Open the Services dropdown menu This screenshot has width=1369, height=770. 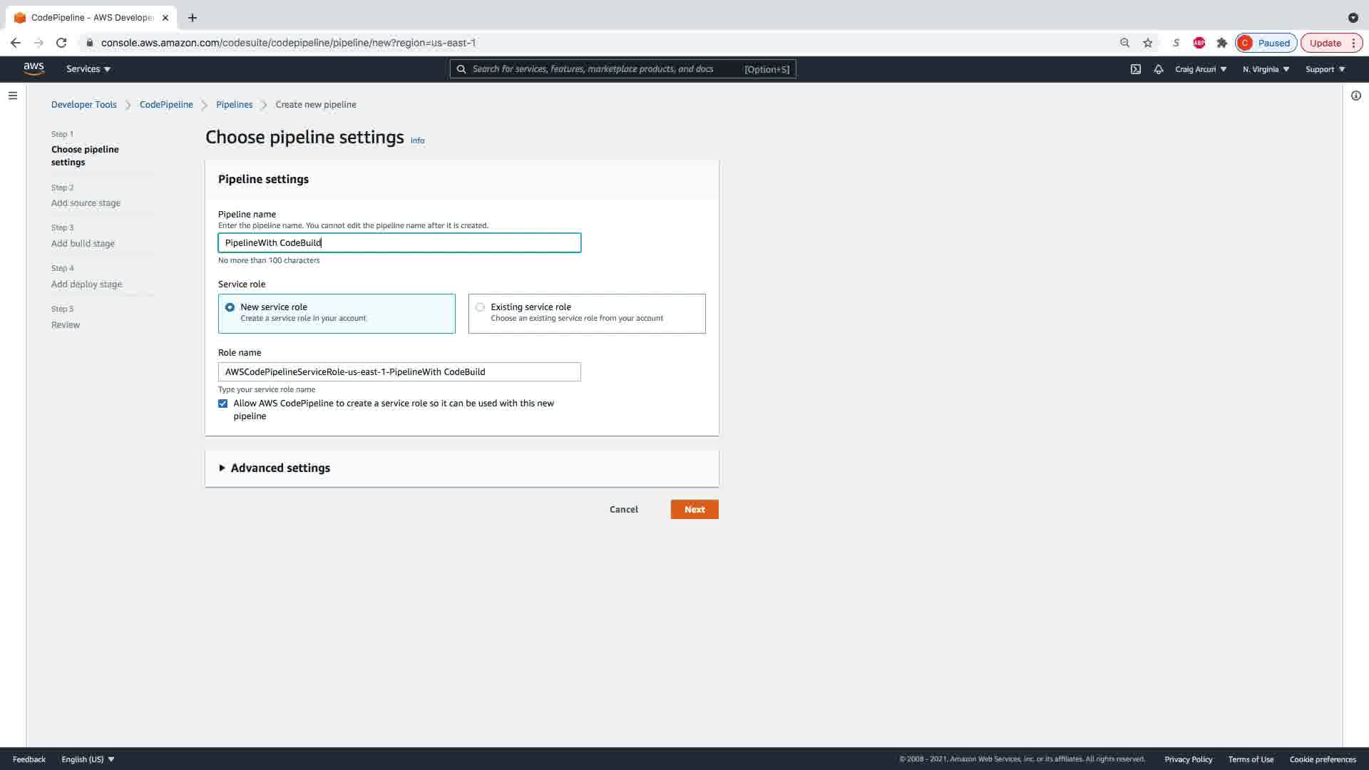tap(88, 69)
